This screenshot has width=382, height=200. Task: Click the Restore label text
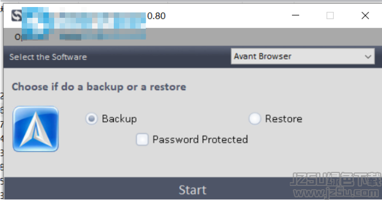click(283, 119)
